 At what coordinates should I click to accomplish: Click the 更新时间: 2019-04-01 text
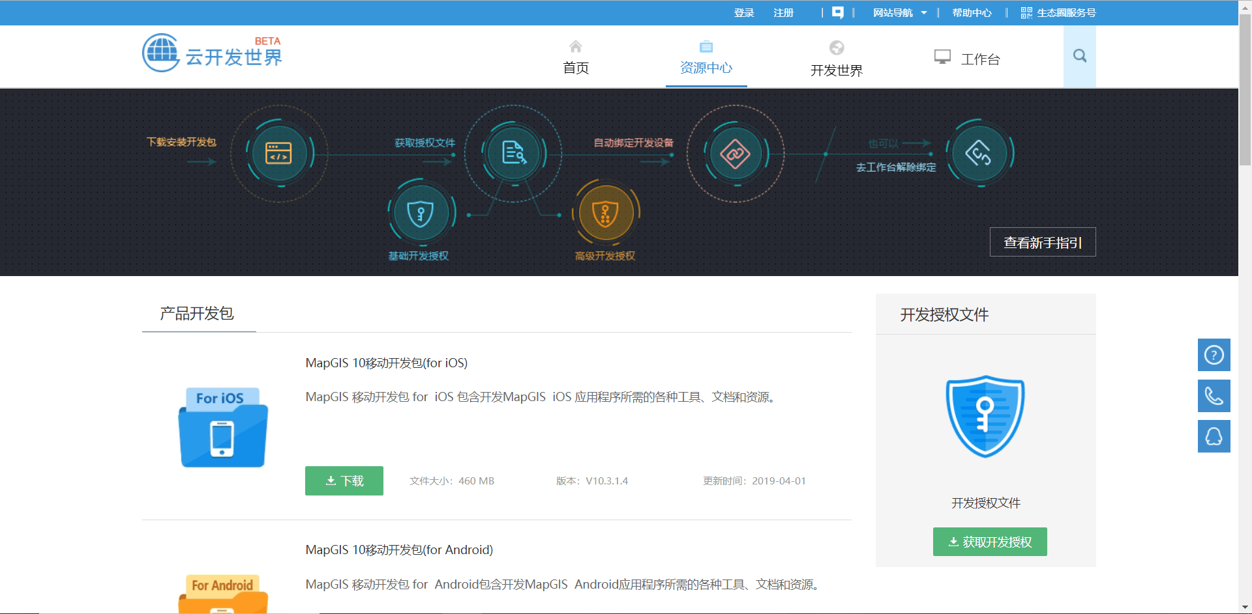[754, 481]
